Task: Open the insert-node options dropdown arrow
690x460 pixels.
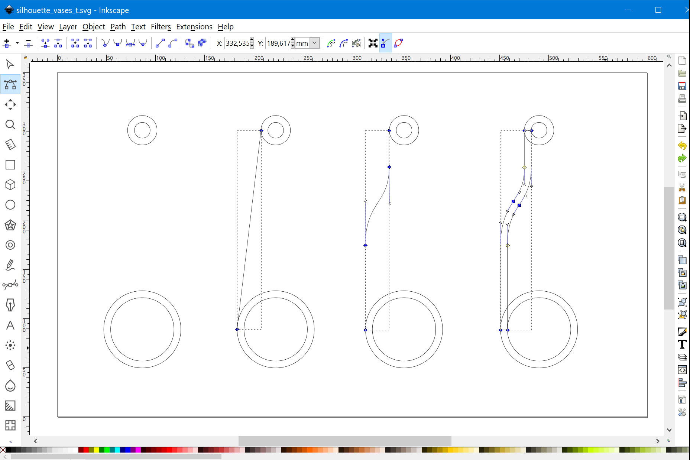Action: pyautogui.click(x=16, y=43)
